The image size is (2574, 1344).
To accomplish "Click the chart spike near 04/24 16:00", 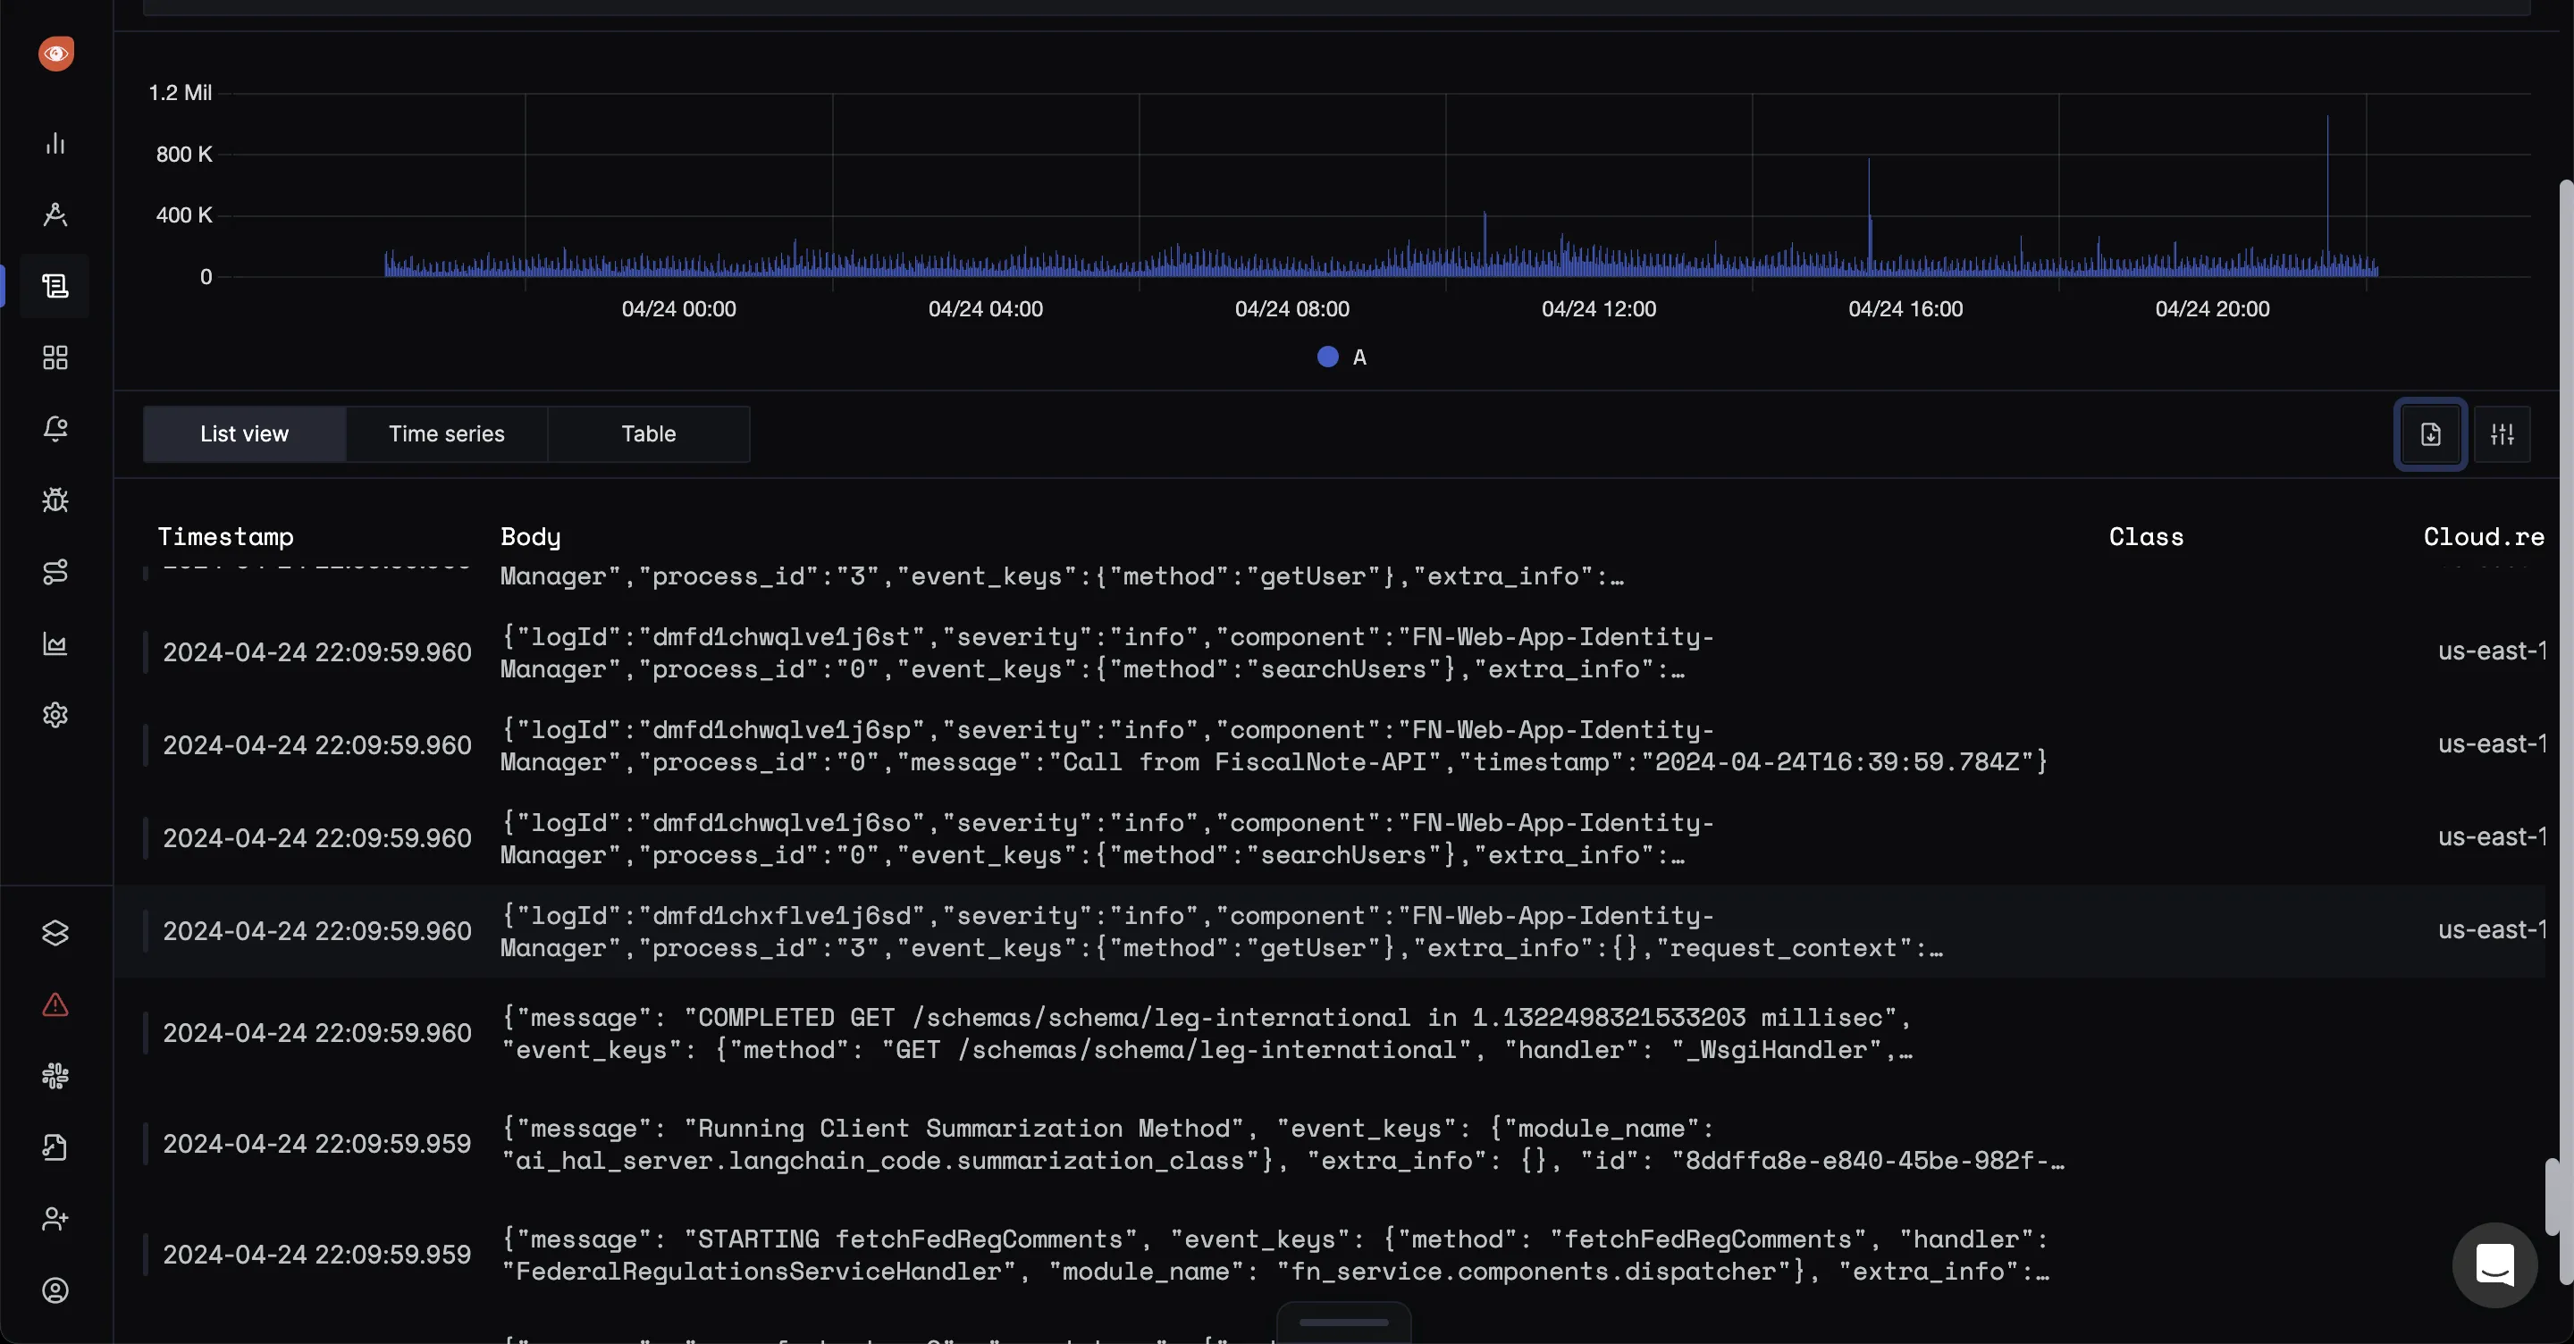I will (x=1869, y=217).
